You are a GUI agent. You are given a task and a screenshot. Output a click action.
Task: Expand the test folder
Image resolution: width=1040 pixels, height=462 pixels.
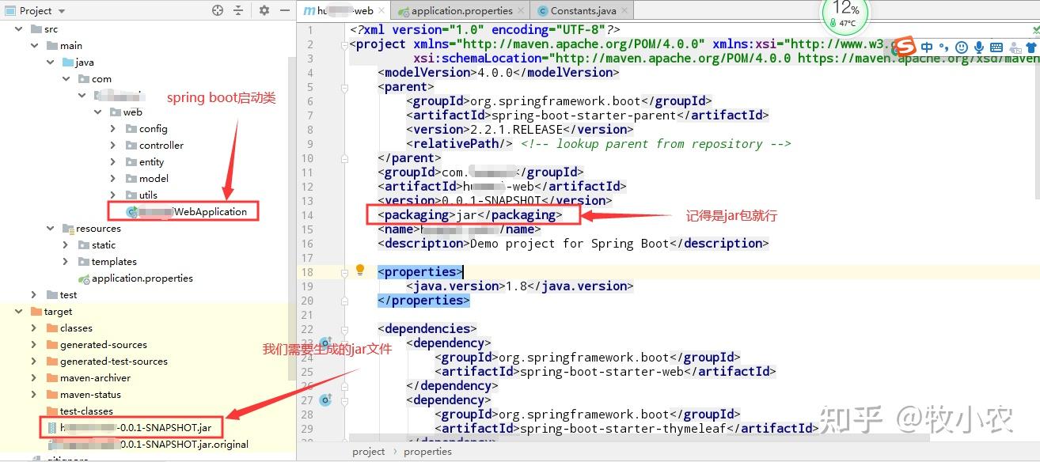click(33, 295)
